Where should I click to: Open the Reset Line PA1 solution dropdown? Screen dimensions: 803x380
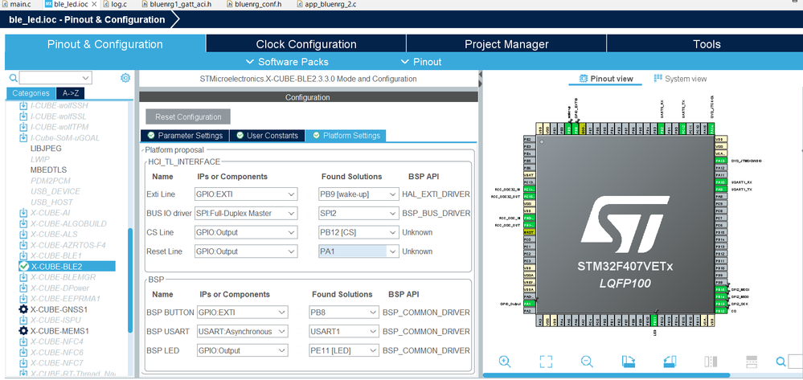click(x=358, y=251)
